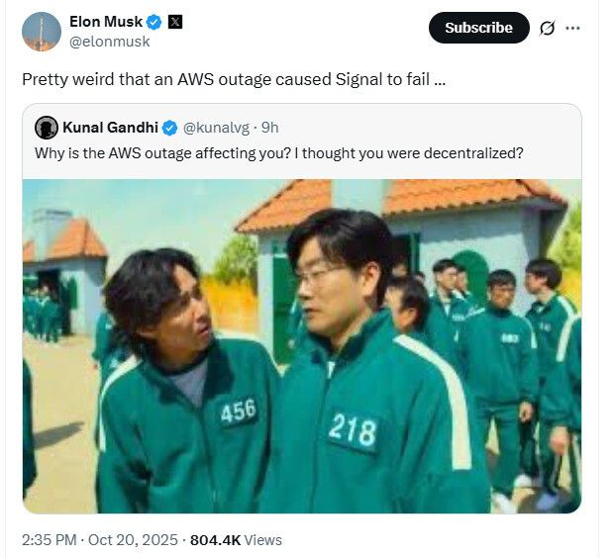Click the 'Pretty weird that an AWS outage' text
This screenshot has height=558, width=616.
coord(233,79)
